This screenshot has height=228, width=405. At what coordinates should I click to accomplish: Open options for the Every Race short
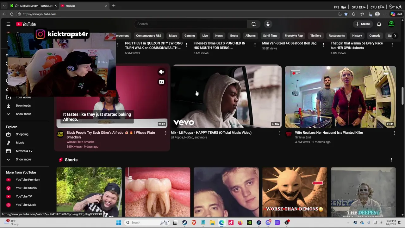pos(392,45)
